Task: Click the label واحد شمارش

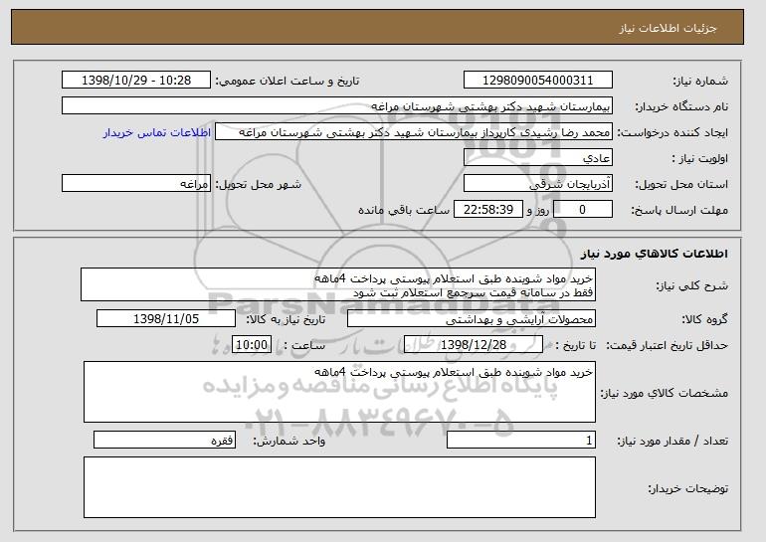Action: click(x=288, y=441)
